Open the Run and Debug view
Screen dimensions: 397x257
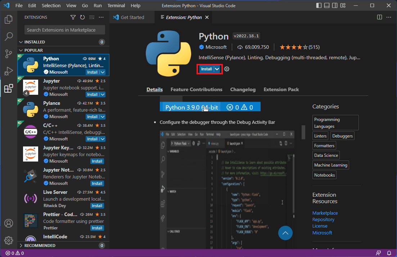pos(9,71)
